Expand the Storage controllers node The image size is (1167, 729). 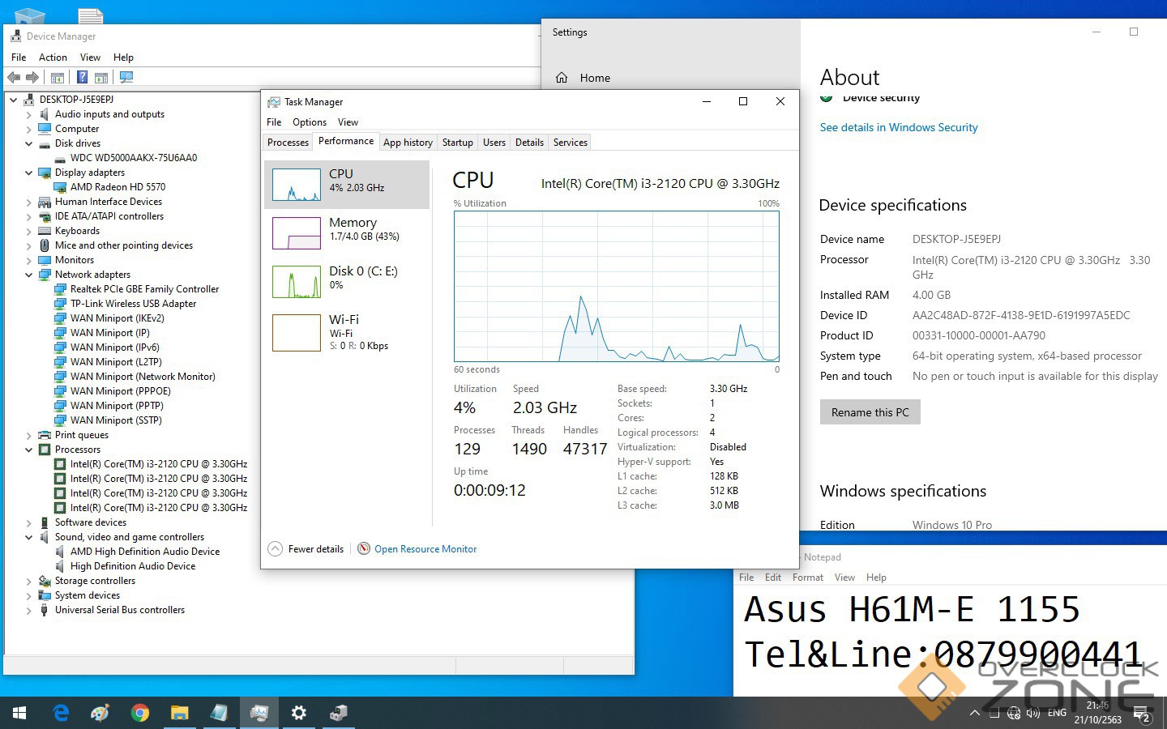point(29,582)
